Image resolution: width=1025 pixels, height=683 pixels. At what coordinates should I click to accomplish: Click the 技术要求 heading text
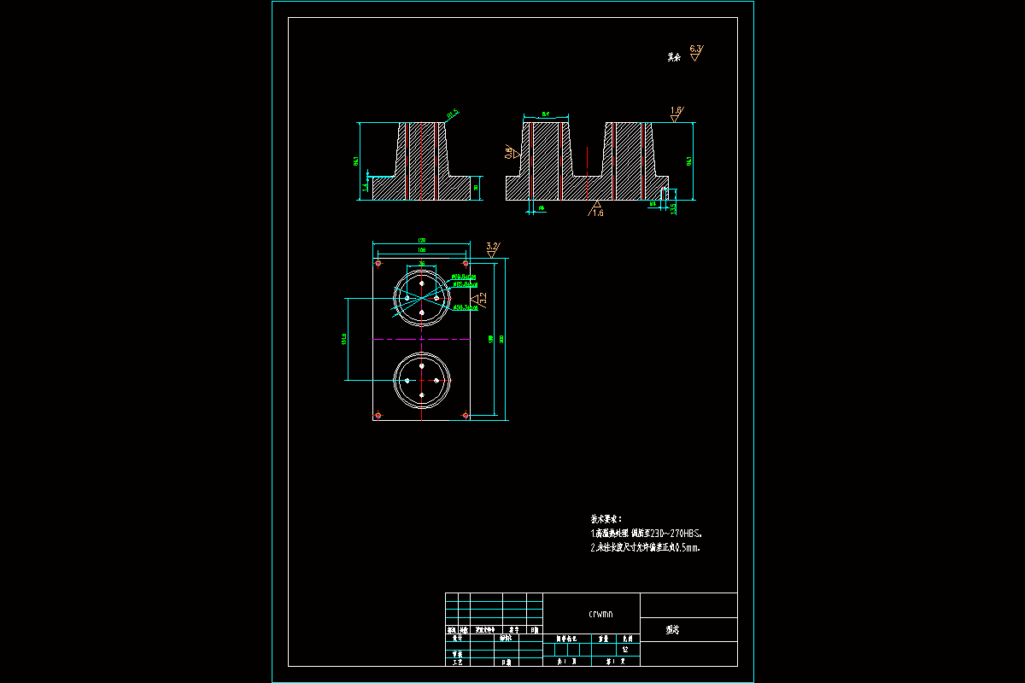tap(606, 518)
